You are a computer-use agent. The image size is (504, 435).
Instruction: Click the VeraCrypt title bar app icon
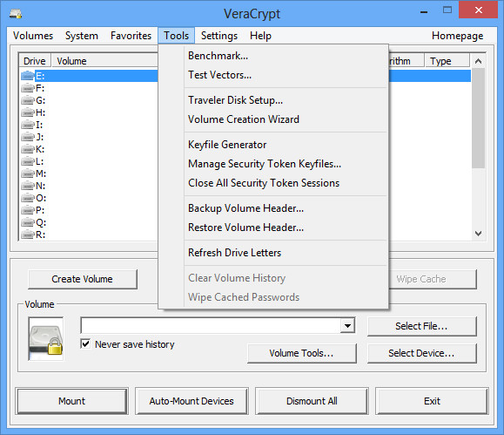point(16,14)
